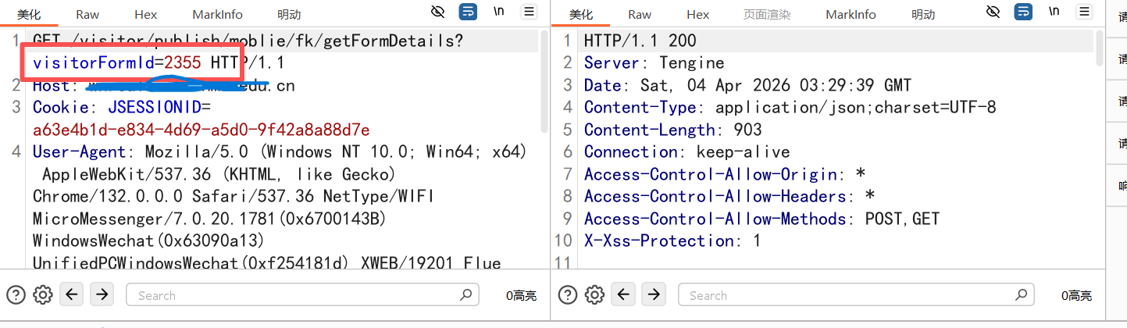Toggle the hidden-characters eye icon in response panel
Screen dimensions: 1127x328
[993, 12]
